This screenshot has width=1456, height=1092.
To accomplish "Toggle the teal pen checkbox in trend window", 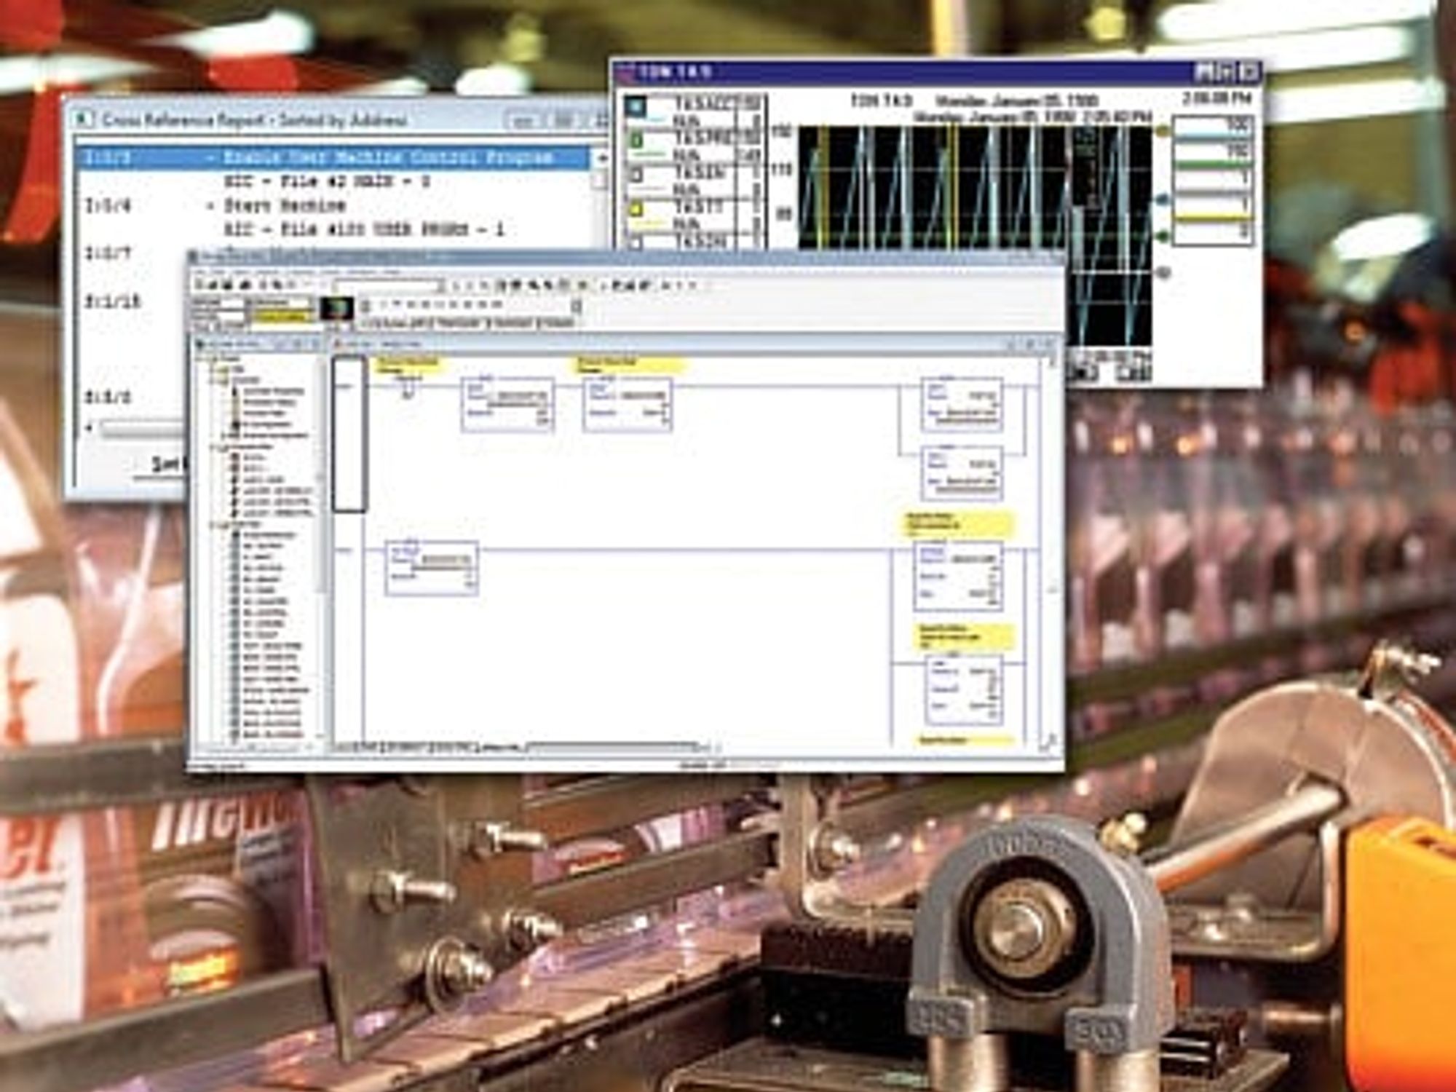I will [636, 106].
